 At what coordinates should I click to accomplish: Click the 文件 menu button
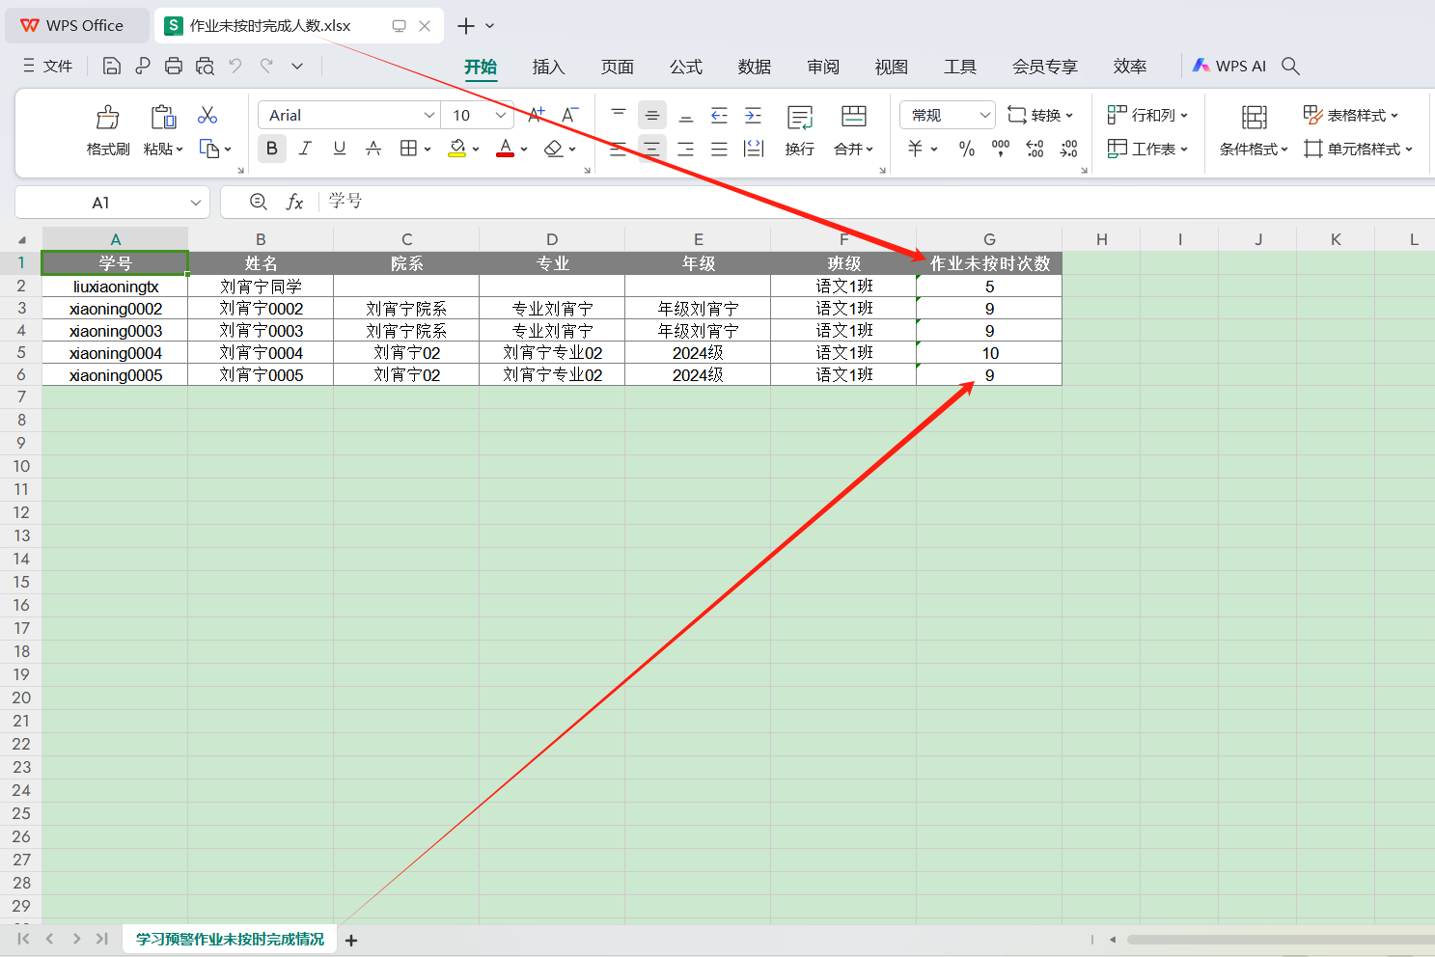[48, 66]
